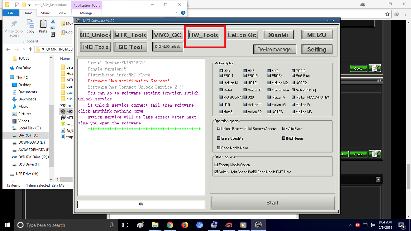Screen dimensions: 411x231
Task: Open the HW_Tools module
Action: (x=204, y=35)
